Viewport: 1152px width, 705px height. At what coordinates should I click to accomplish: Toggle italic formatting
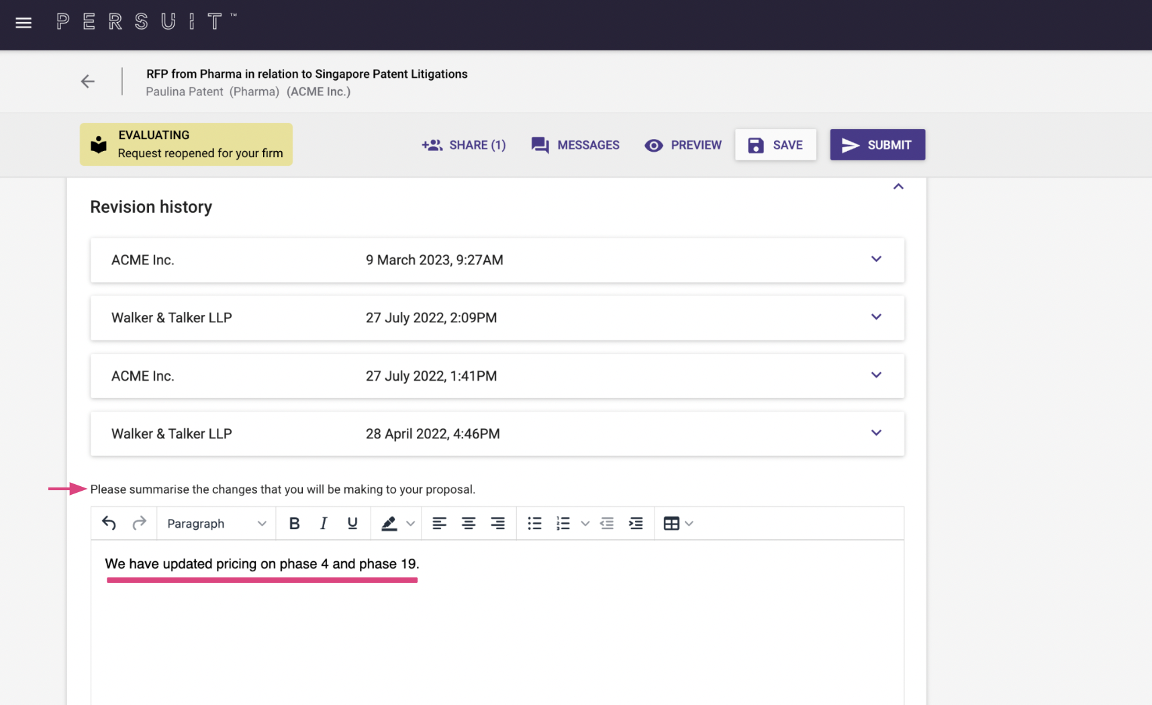click(324, 523)
